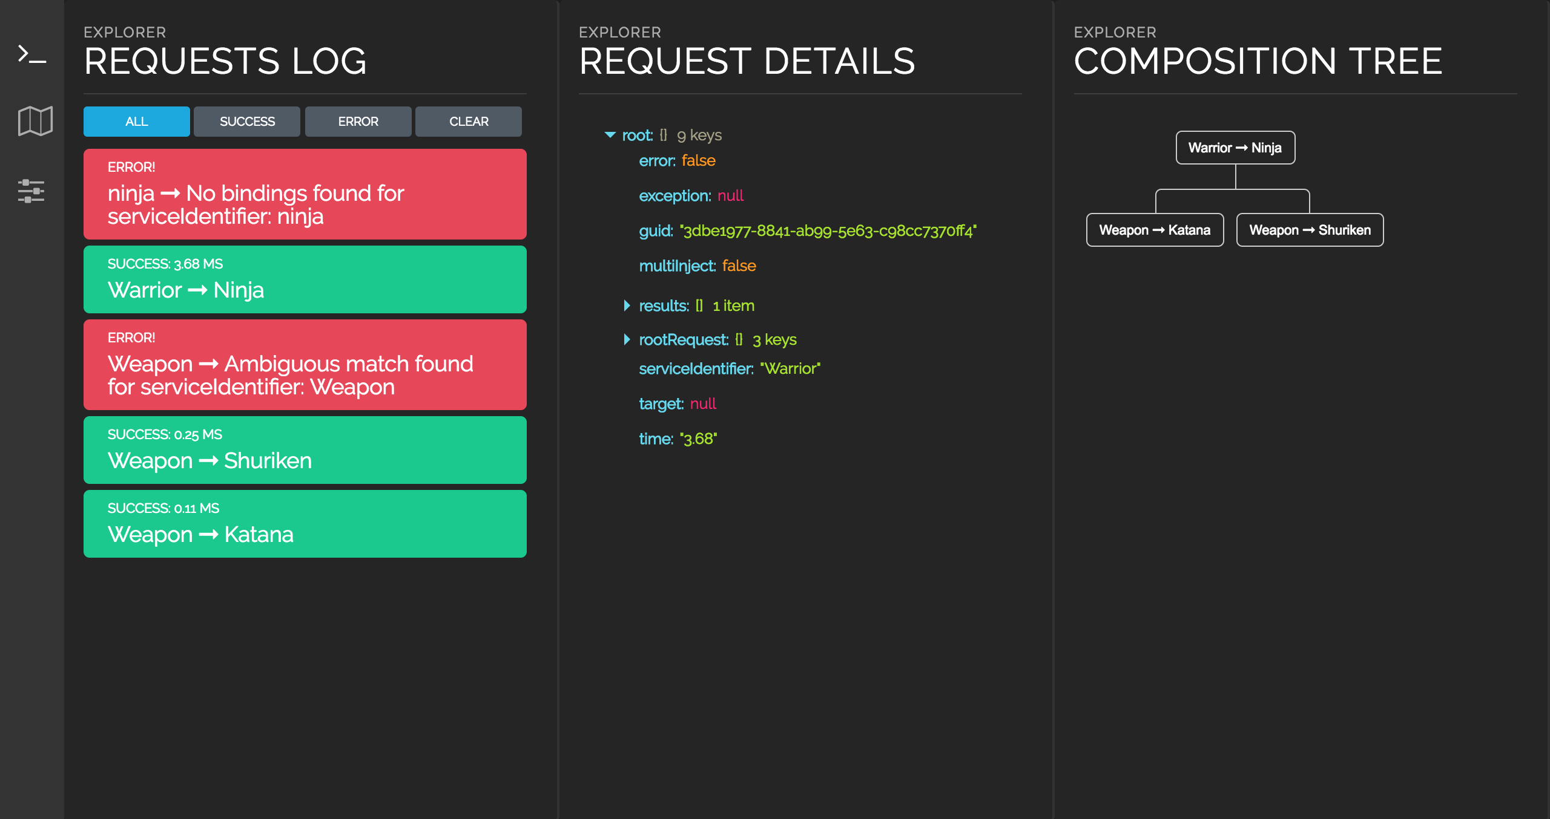This screenshot has height=819, width=1550.
Task: Expand the results array node
Action: coord(627,305)
